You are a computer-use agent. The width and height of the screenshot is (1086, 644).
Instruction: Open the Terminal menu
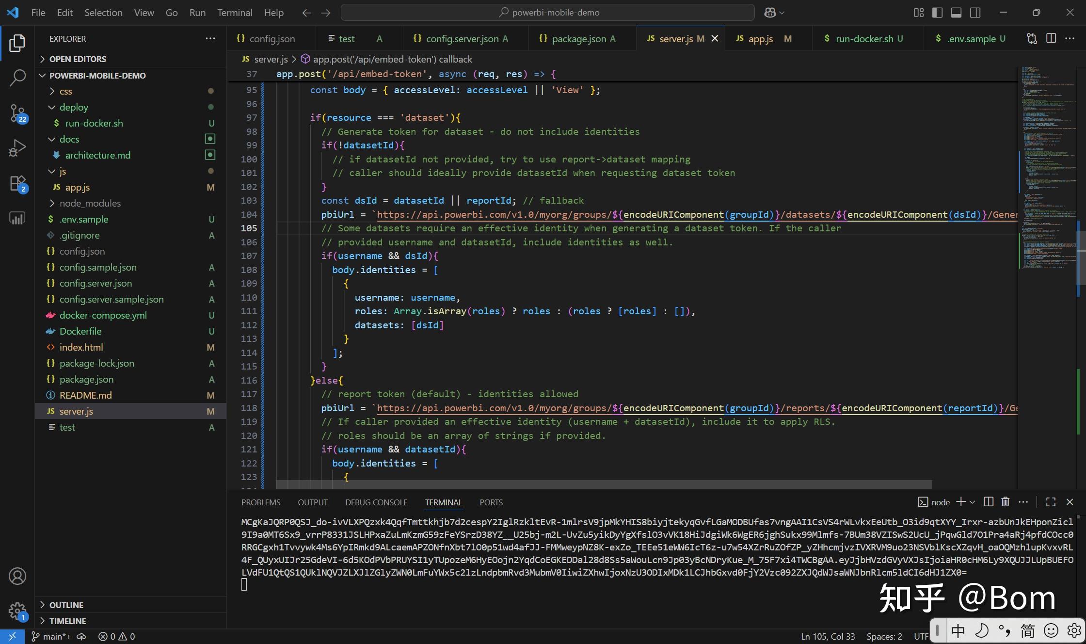tap(235, 13)
